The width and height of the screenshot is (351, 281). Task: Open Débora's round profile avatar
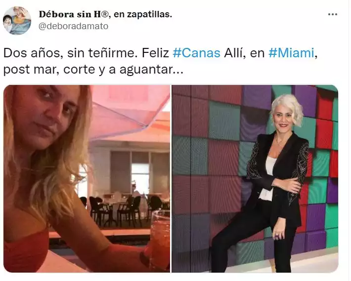click(17, 21)
